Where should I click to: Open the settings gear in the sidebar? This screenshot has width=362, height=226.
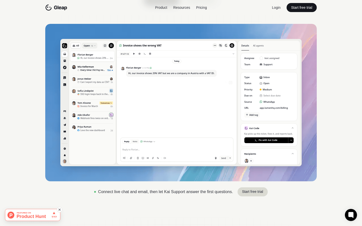coord(65,149)
